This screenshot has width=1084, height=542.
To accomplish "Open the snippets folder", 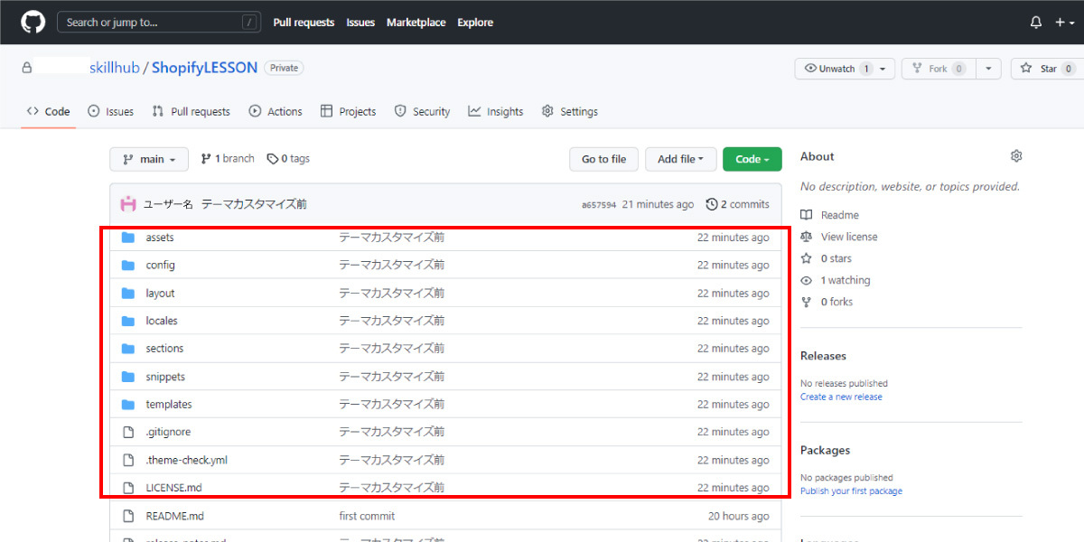I will pyautogui.click(x=165, y=377).
